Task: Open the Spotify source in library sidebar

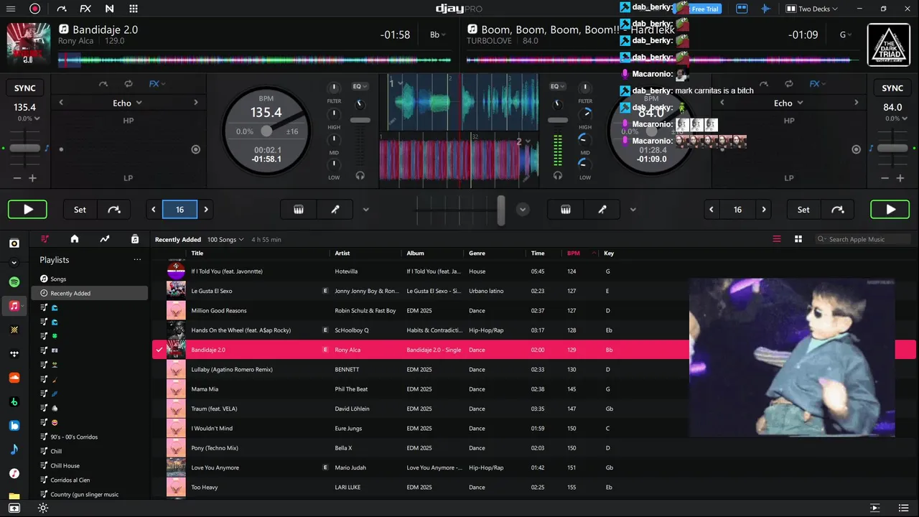Action: (14, 281)
